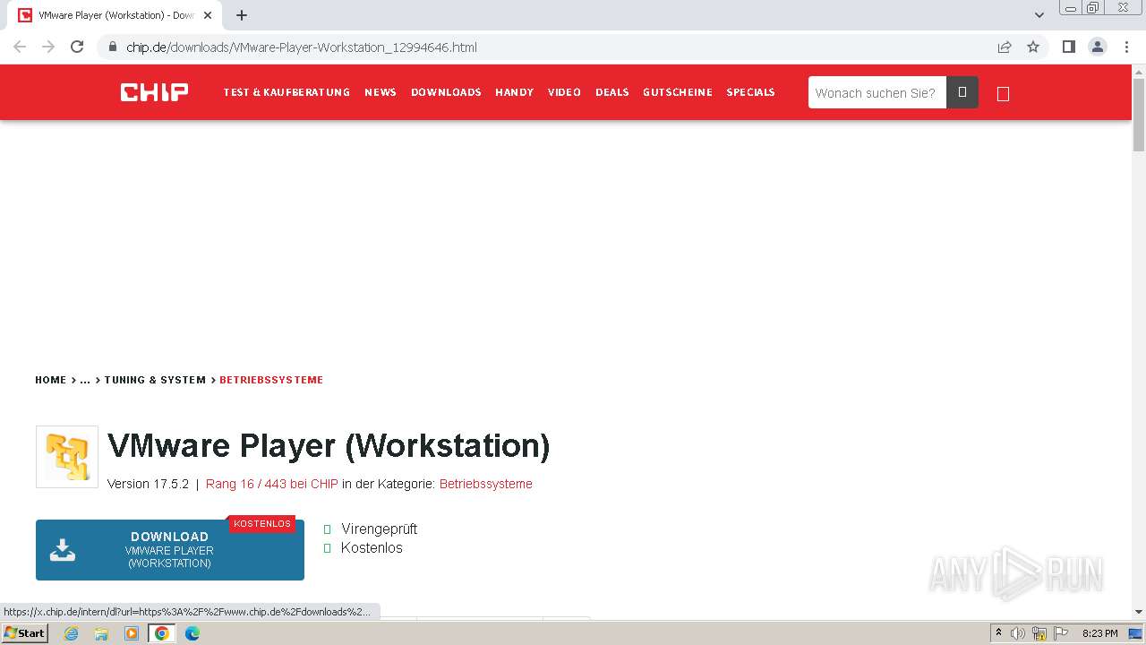The image size is (1146, 645).
Task: Open Chrome profile avatar
Action: tap(1098, 47)
